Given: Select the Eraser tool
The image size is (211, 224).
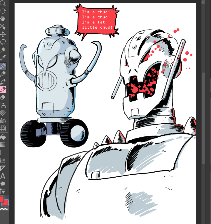Looking at the screenshot, I should click(3, 98).
